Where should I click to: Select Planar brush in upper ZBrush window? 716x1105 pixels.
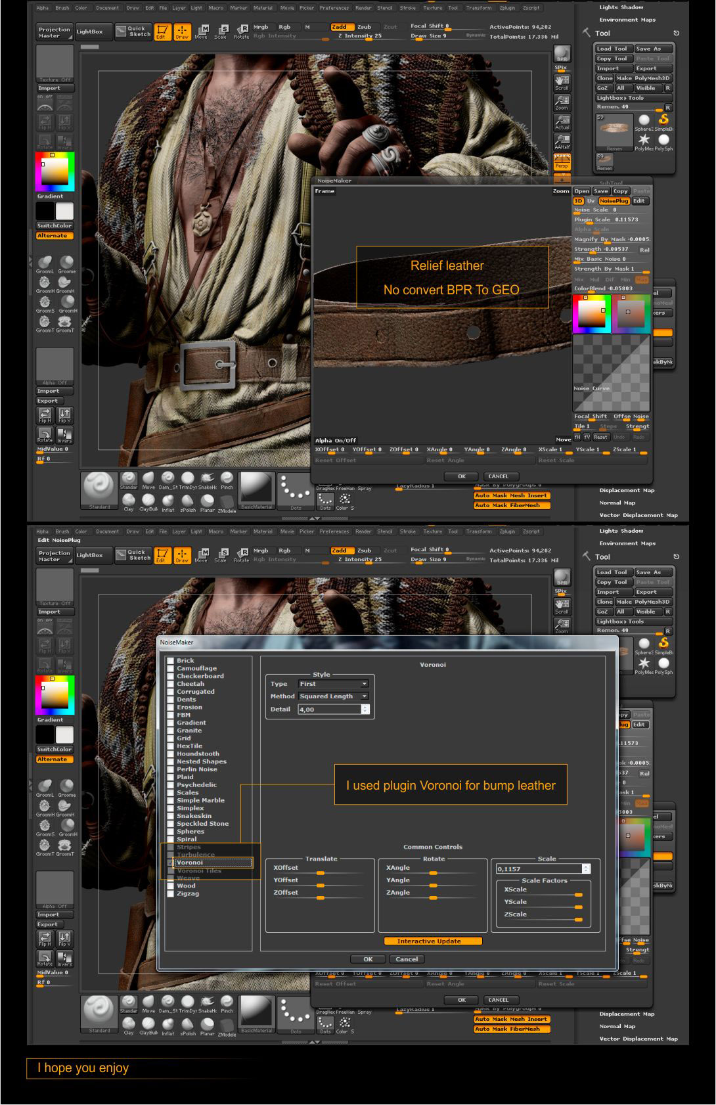coord(208,502)
